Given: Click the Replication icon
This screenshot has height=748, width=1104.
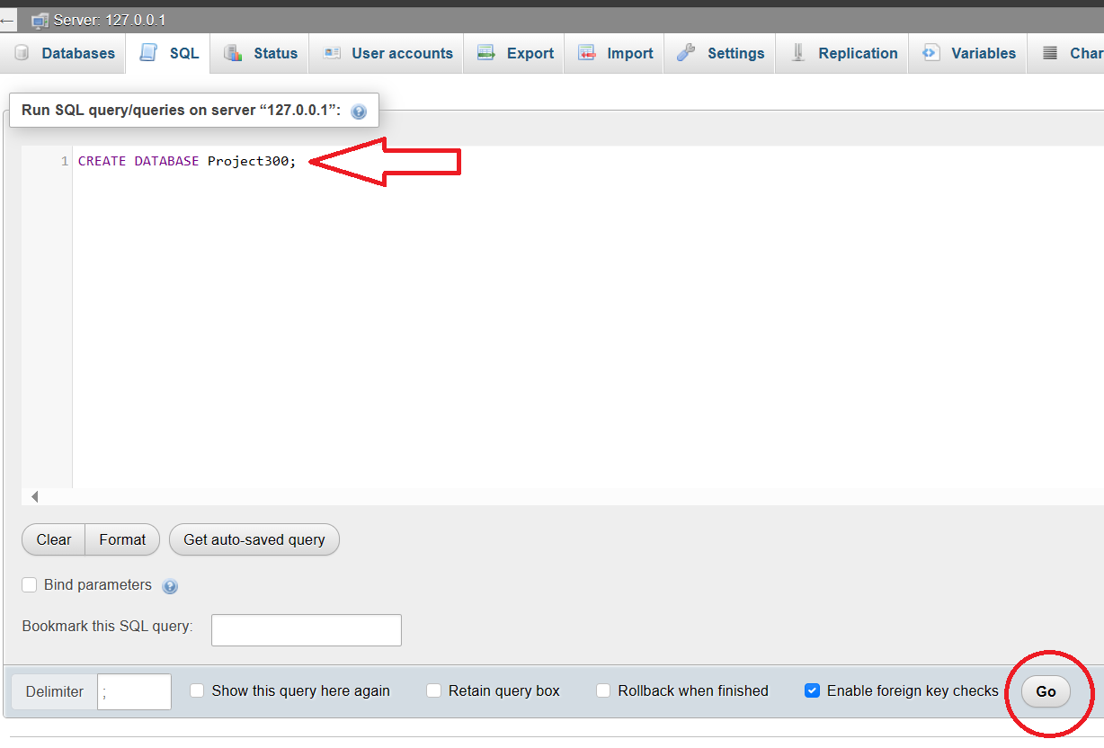Looking at the screenshot, I should click(797, 53).
